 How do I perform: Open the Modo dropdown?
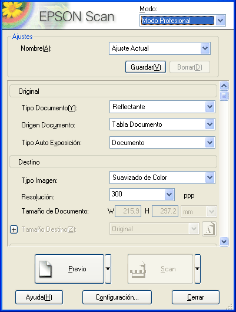click(221, 20)
